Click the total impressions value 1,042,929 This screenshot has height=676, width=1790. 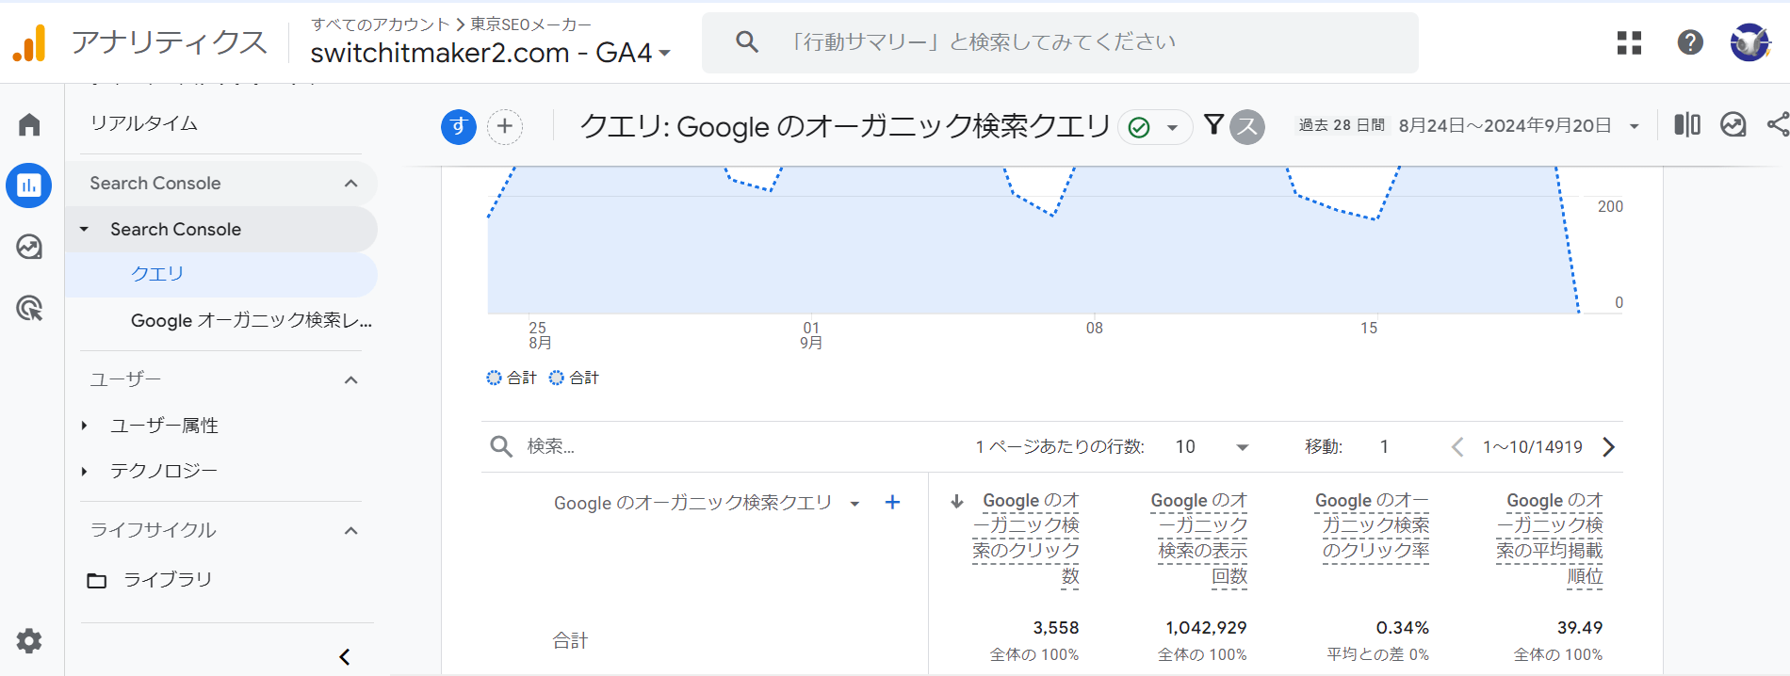(1206, 628)
